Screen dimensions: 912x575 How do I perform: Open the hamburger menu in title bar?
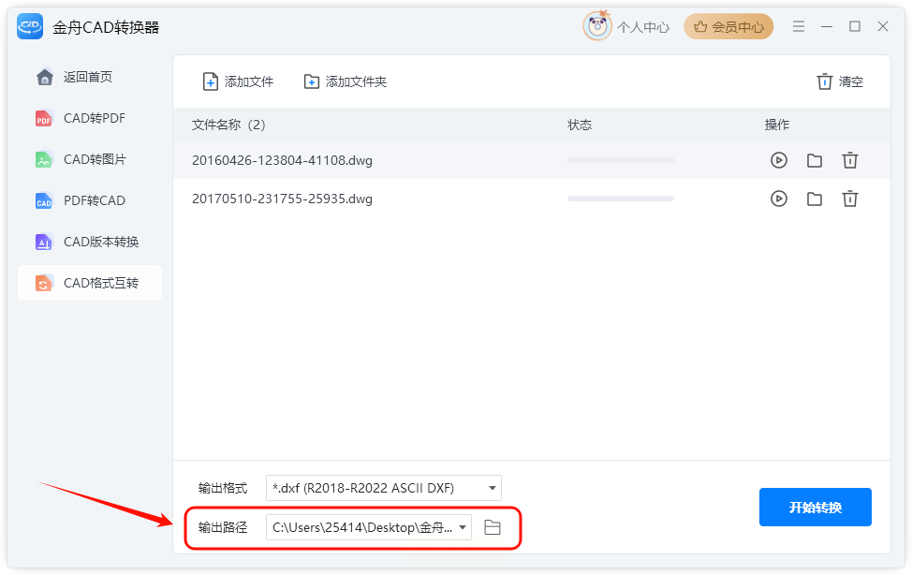799,26
